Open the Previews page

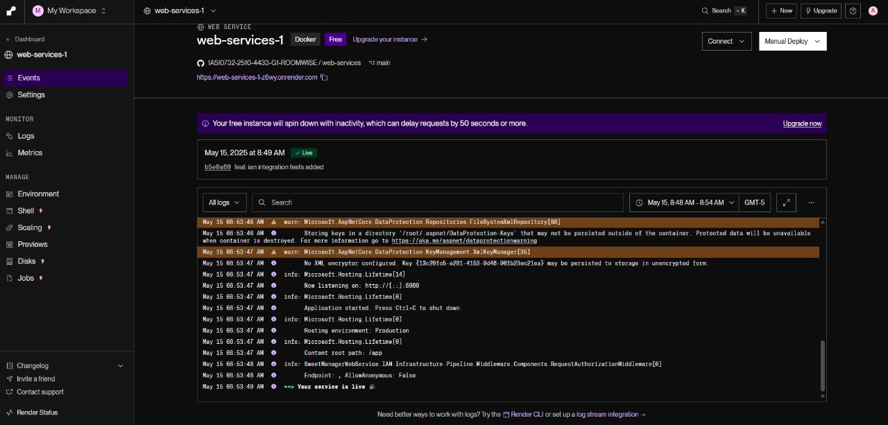point(65,244)
